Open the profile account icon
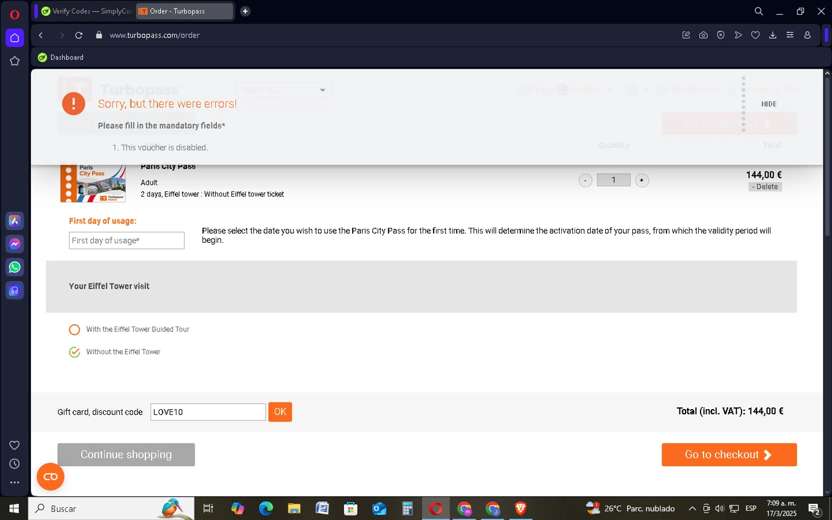The width and height of the screenshot is (832, 520). (x=808, y=35)
